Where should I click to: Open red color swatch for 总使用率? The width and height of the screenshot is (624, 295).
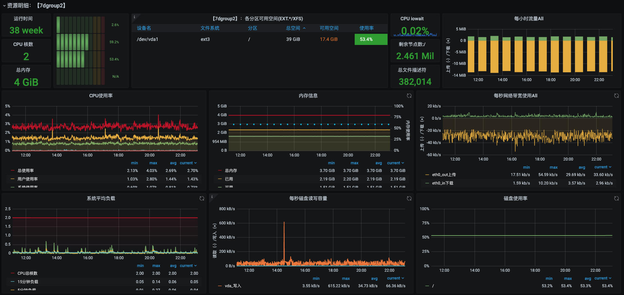click(13, 171)
